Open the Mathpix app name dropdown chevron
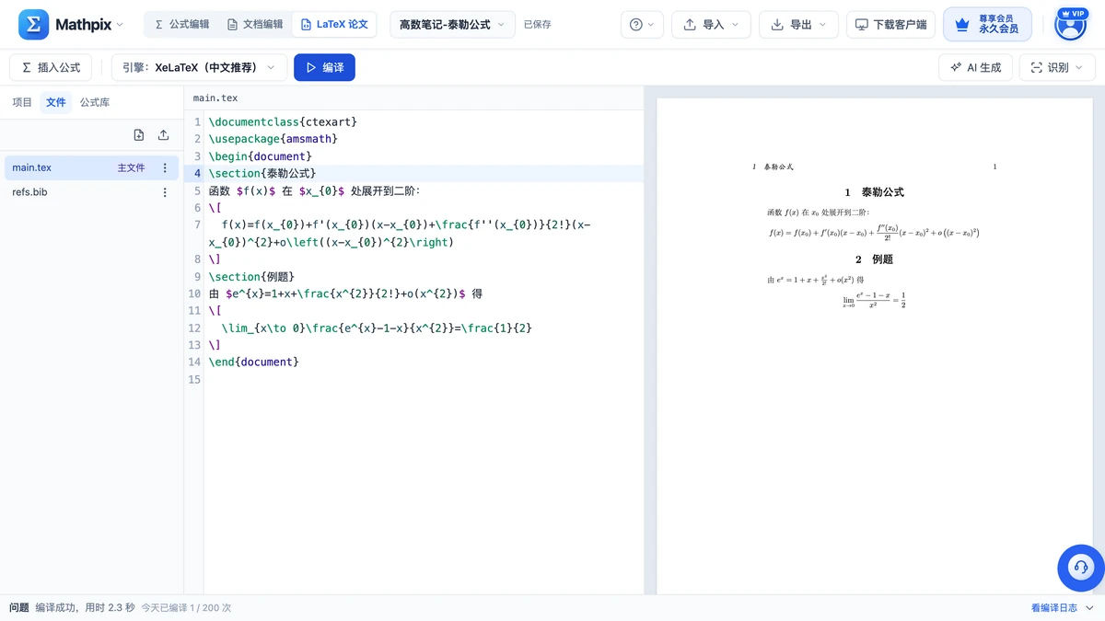Image resolution: width=1105 pixels, height=621 pixels. point(120,25)
